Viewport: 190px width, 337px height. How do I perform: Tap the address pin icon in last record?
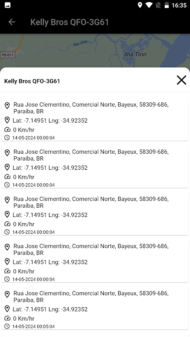[x=7, y=294]
